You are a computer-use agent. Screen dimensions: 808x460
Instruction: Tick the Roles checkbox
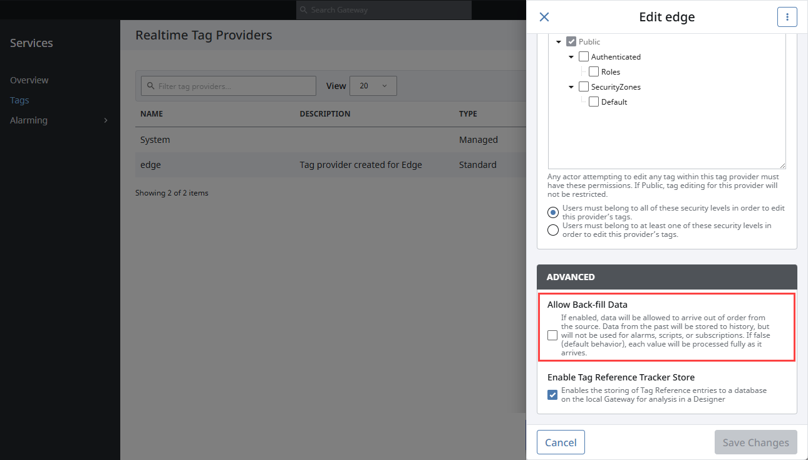[x=594, y=71]
